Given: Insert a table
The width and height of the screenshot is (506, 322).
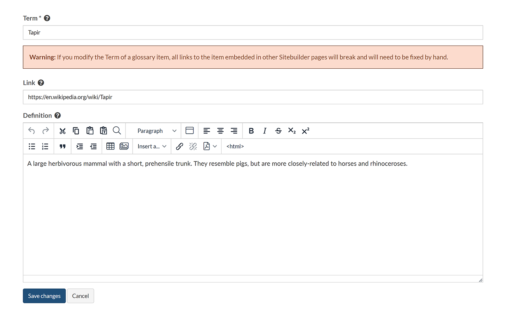Looking at the screenshot, I should point(110,147).
